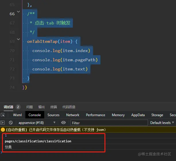
Task: Open the AppData tab
Action: click(138, 115)
